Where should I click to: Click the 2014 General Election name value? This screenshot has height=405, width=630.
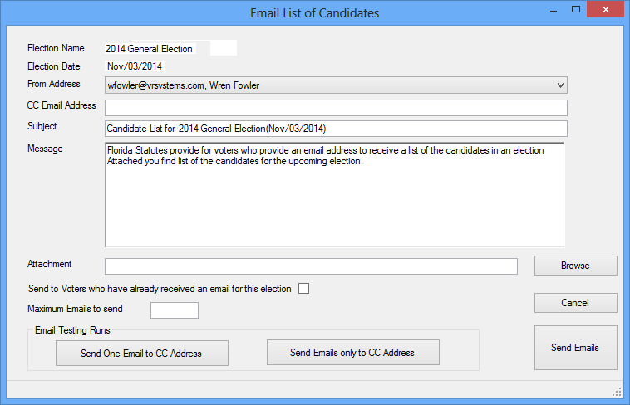[x=149, y=49]
